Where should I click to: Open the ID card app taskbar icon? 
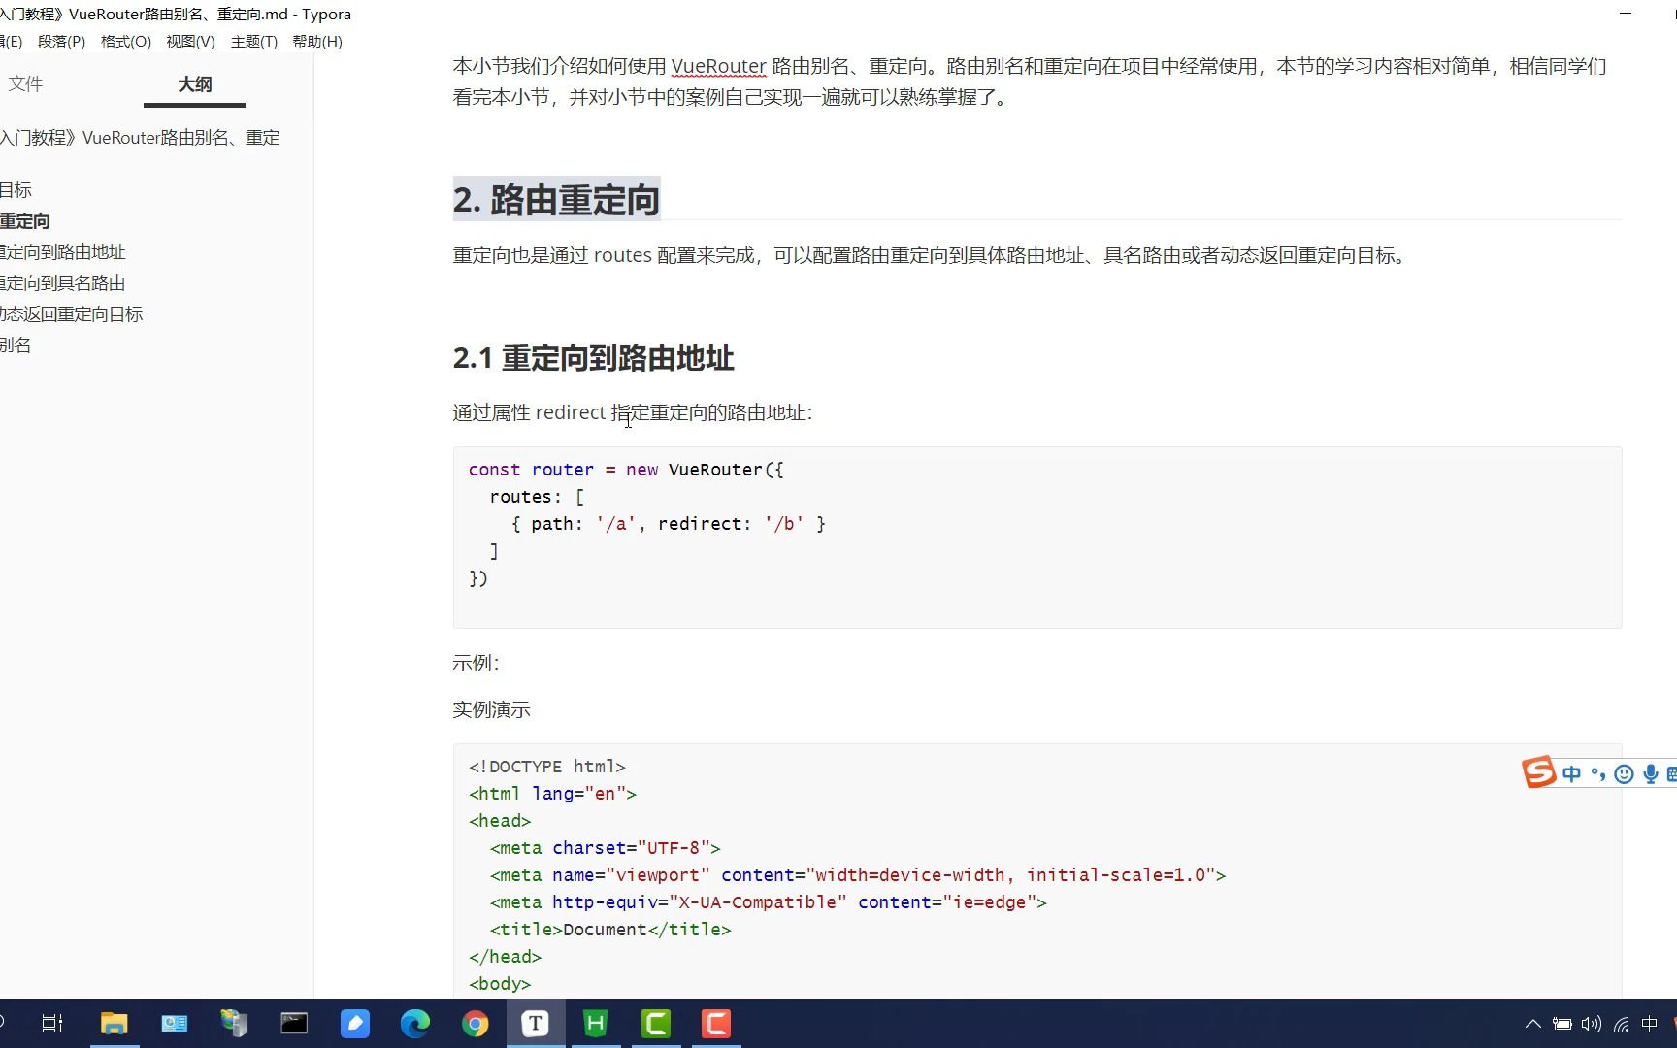click(175, 1024)
